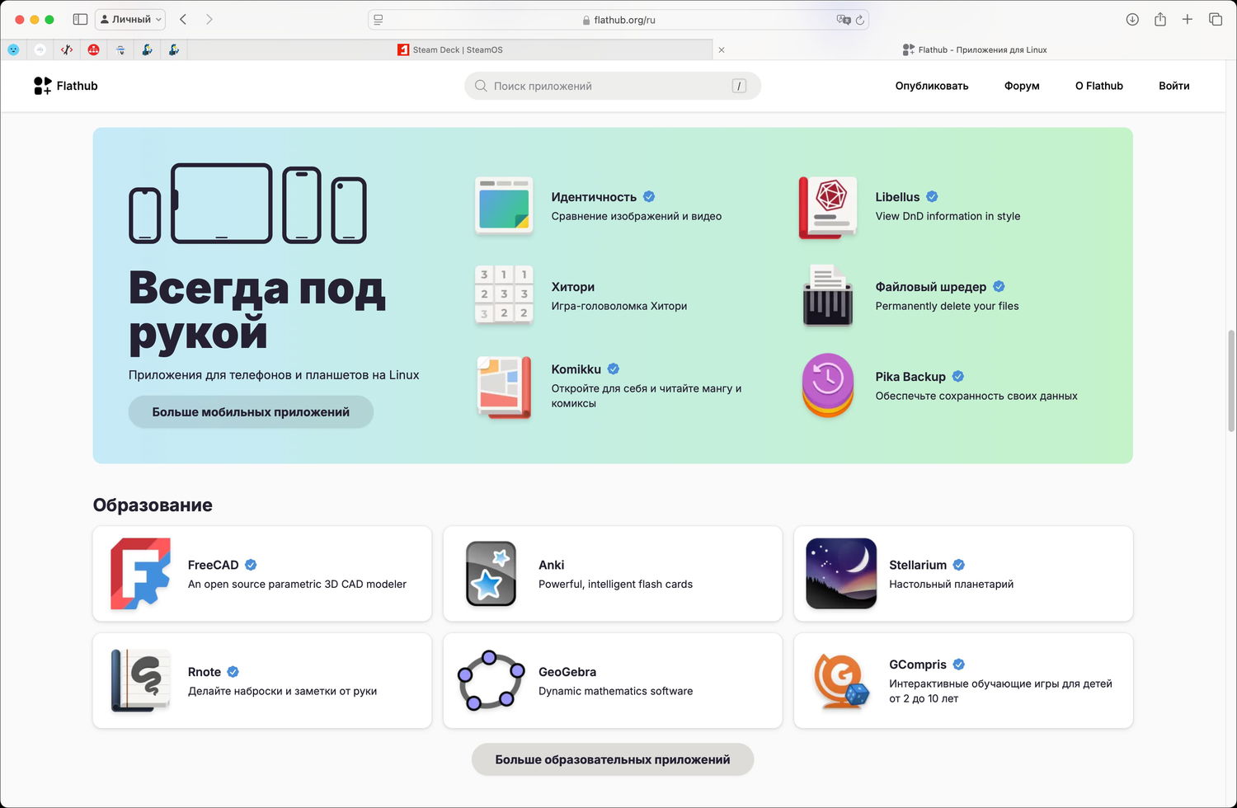Open the Личный profile dropdown
The image size is (1237, 808).
tap(129, 19)
